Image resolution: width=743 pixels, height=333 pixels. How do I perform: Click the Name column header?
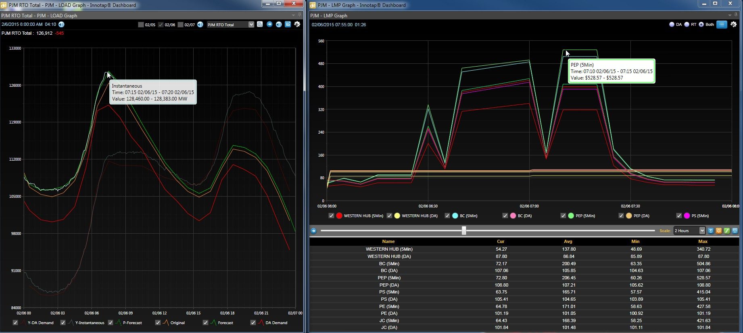point(388,241)
